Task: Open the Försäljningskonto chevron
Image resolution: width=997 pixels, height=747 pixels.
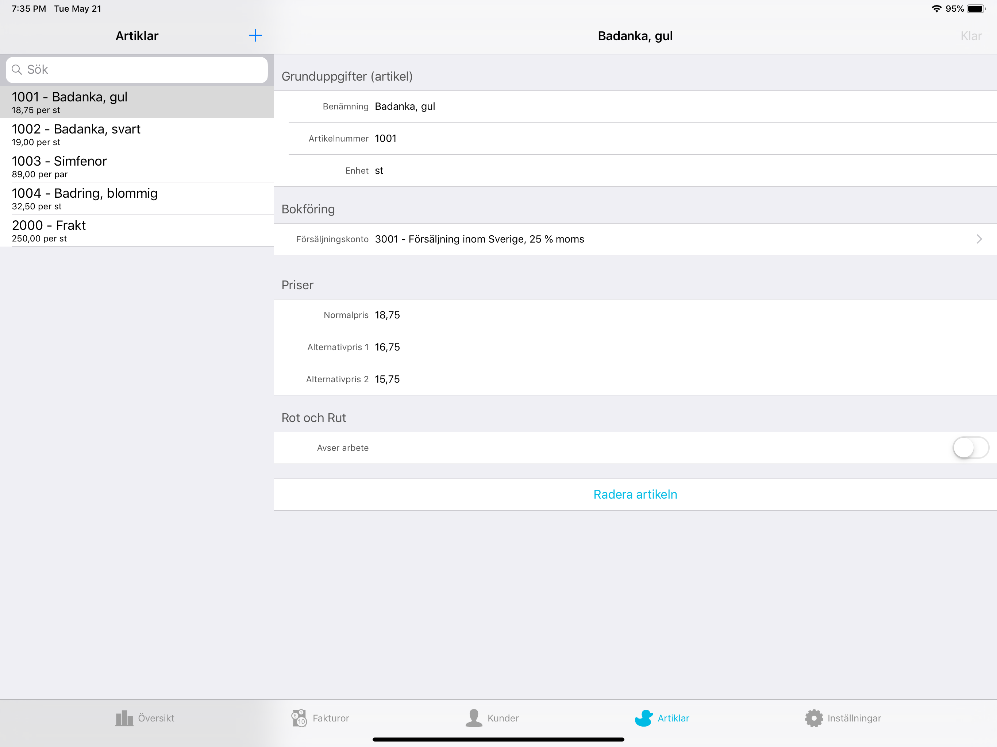Action: pos(979,239)
